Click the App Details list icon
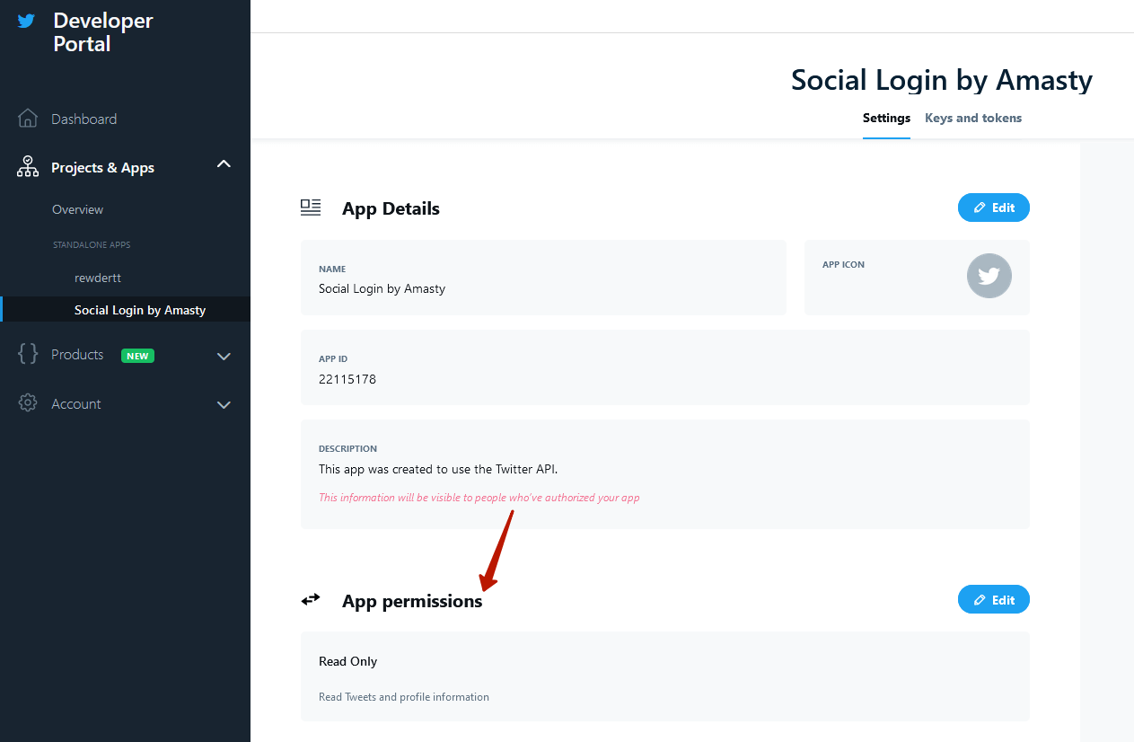Image resolution: width=1134 pixels, height=742 pixels. (x=311, y=208)
